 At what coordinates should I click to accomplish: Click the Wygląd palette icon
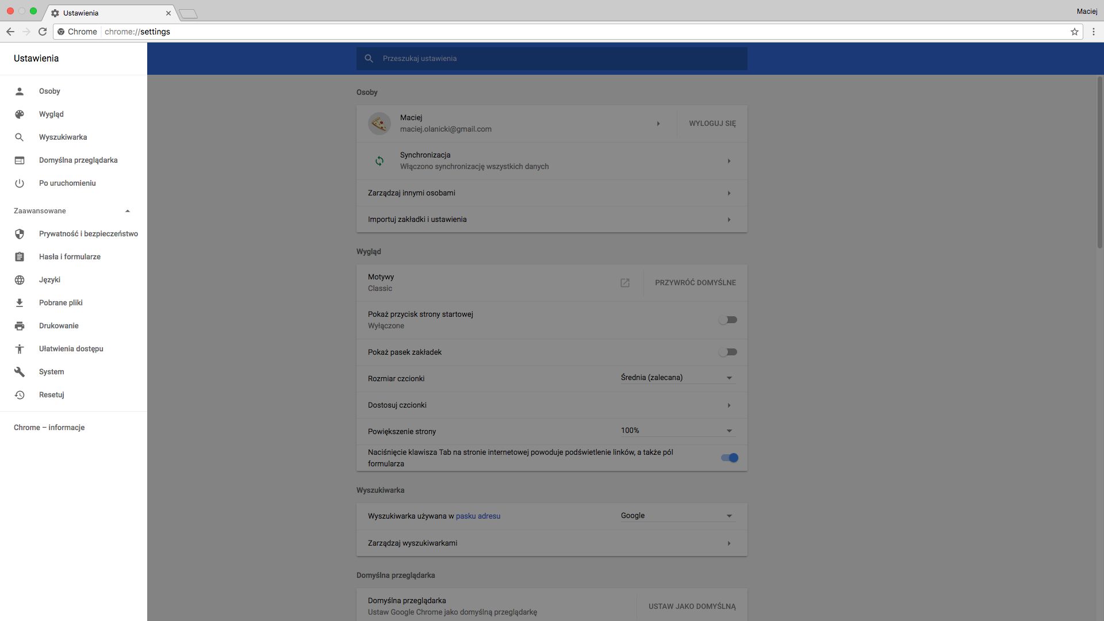(x=20, y=114)
